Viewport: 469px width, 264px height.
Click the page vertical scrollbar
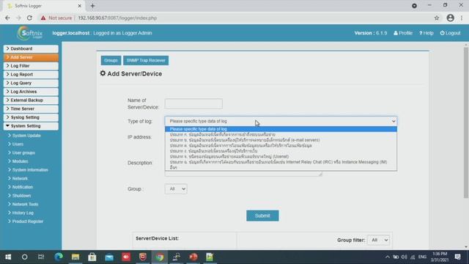(x=466, y=122)
